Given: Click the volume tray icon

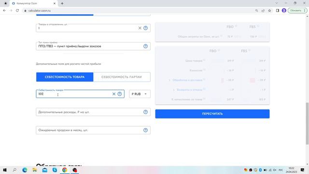Looking at the screenshot, I should click(x=275, y=170).
